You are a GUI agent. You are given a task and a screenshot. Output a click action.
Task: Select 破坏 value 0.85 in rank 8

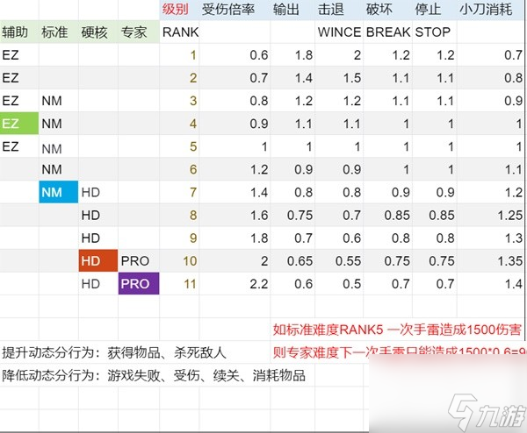click(387, 215)
